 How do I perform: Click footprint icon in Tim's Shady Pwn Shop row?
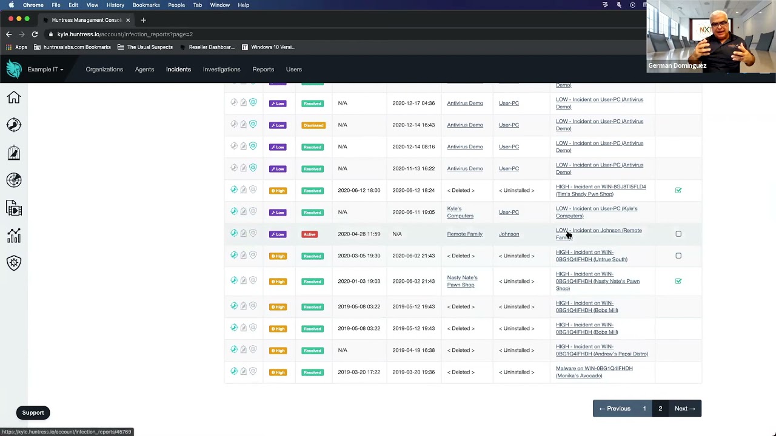pos(234,190)
